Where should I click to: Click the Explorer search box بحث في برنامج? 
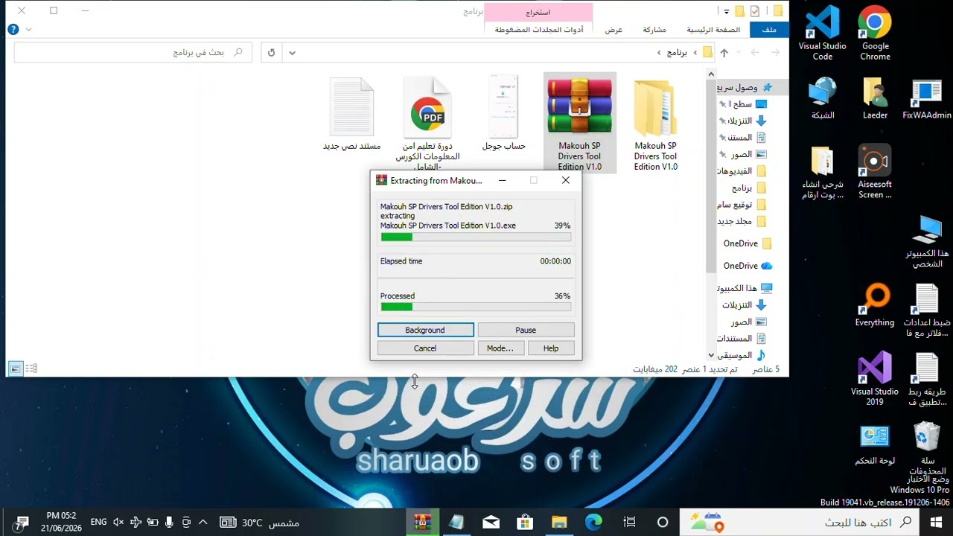[133, 52]
